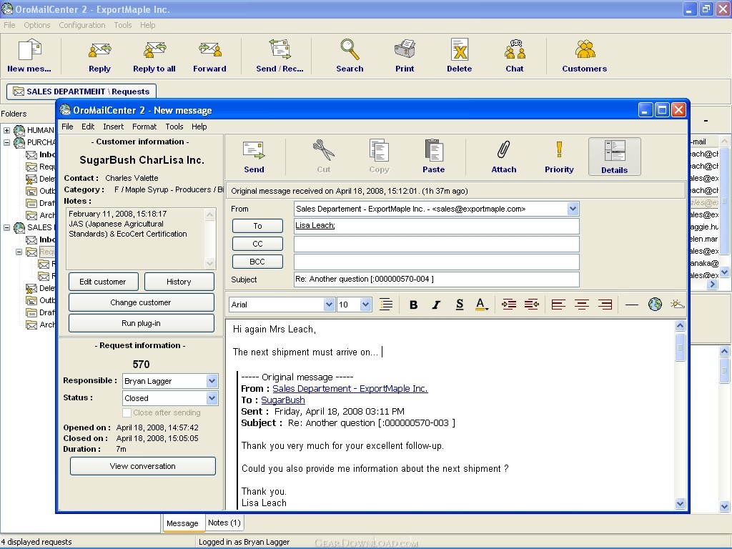Open the Format menu in message window
Image resolution: width=732 pixels, height=549 pixels.
pos(144,127)
